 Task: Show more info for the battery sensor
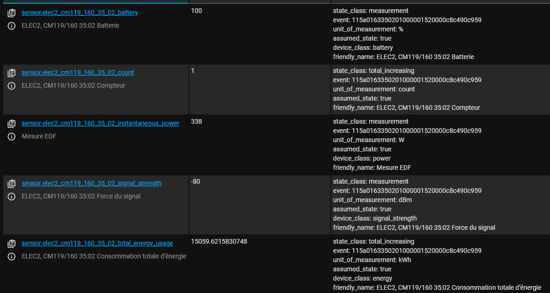12,26
